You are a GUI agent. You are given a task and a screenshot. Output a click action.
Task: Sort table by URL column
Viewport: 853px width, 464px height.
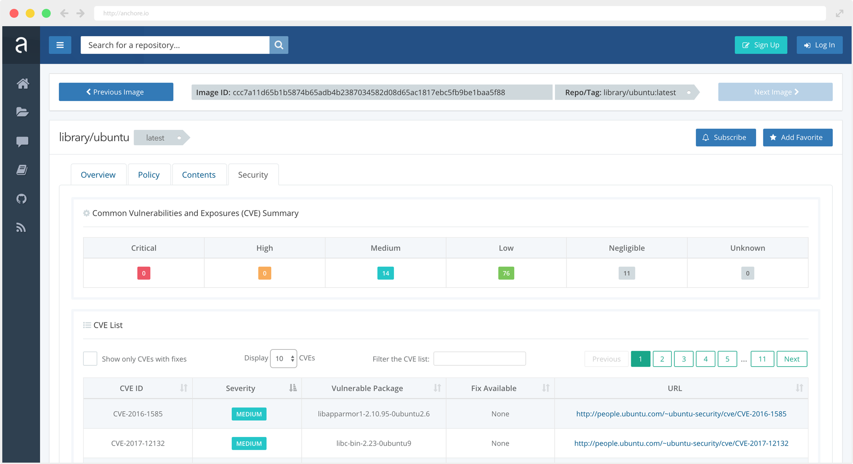coord(799,388)
